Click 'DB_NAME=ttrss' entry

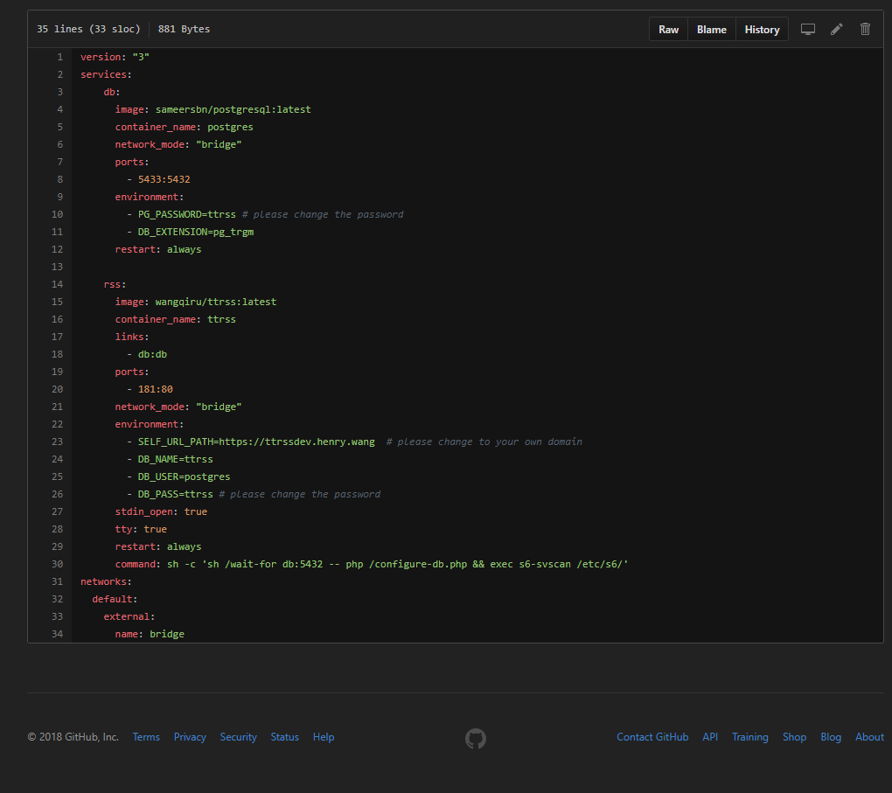tap(175, 459)
